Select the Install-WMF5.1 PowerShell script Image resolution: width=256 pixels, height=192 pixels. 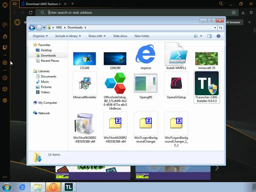176,56
